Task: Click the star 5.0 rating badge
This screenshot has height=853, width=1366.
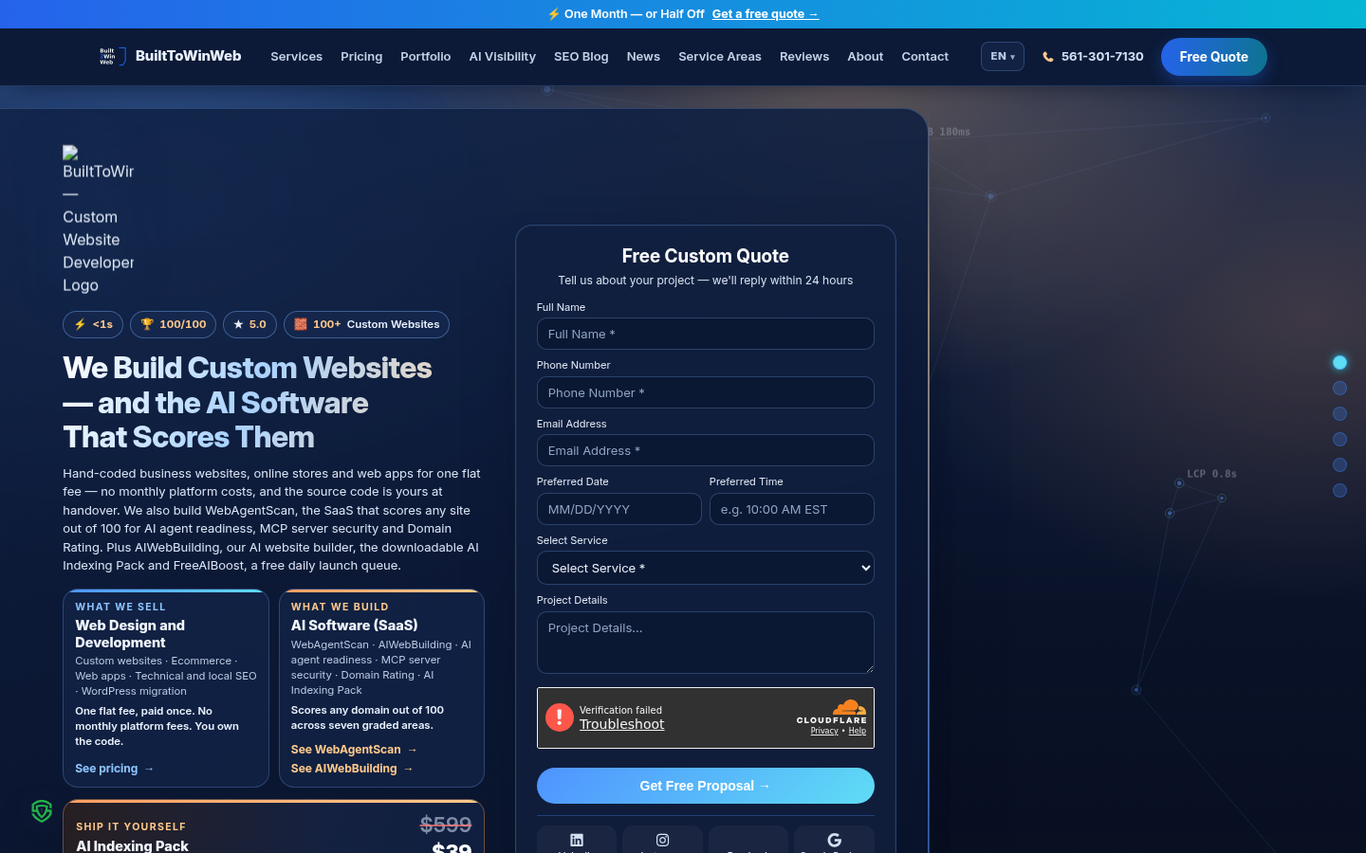Action: tap(249, 324)
